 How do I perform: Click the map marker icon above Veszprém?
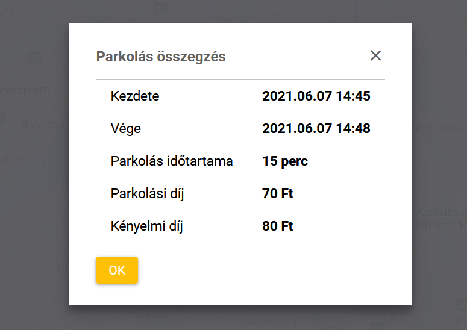pos(34,58)
